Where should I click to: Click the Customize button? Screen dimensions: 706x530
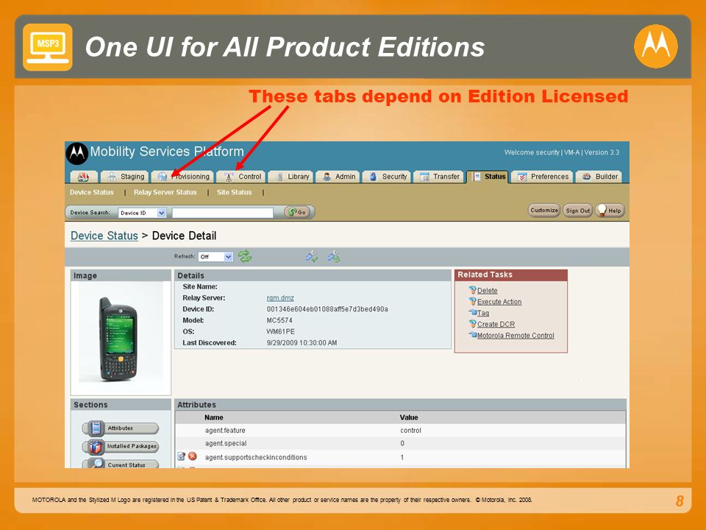coord(544,211)
